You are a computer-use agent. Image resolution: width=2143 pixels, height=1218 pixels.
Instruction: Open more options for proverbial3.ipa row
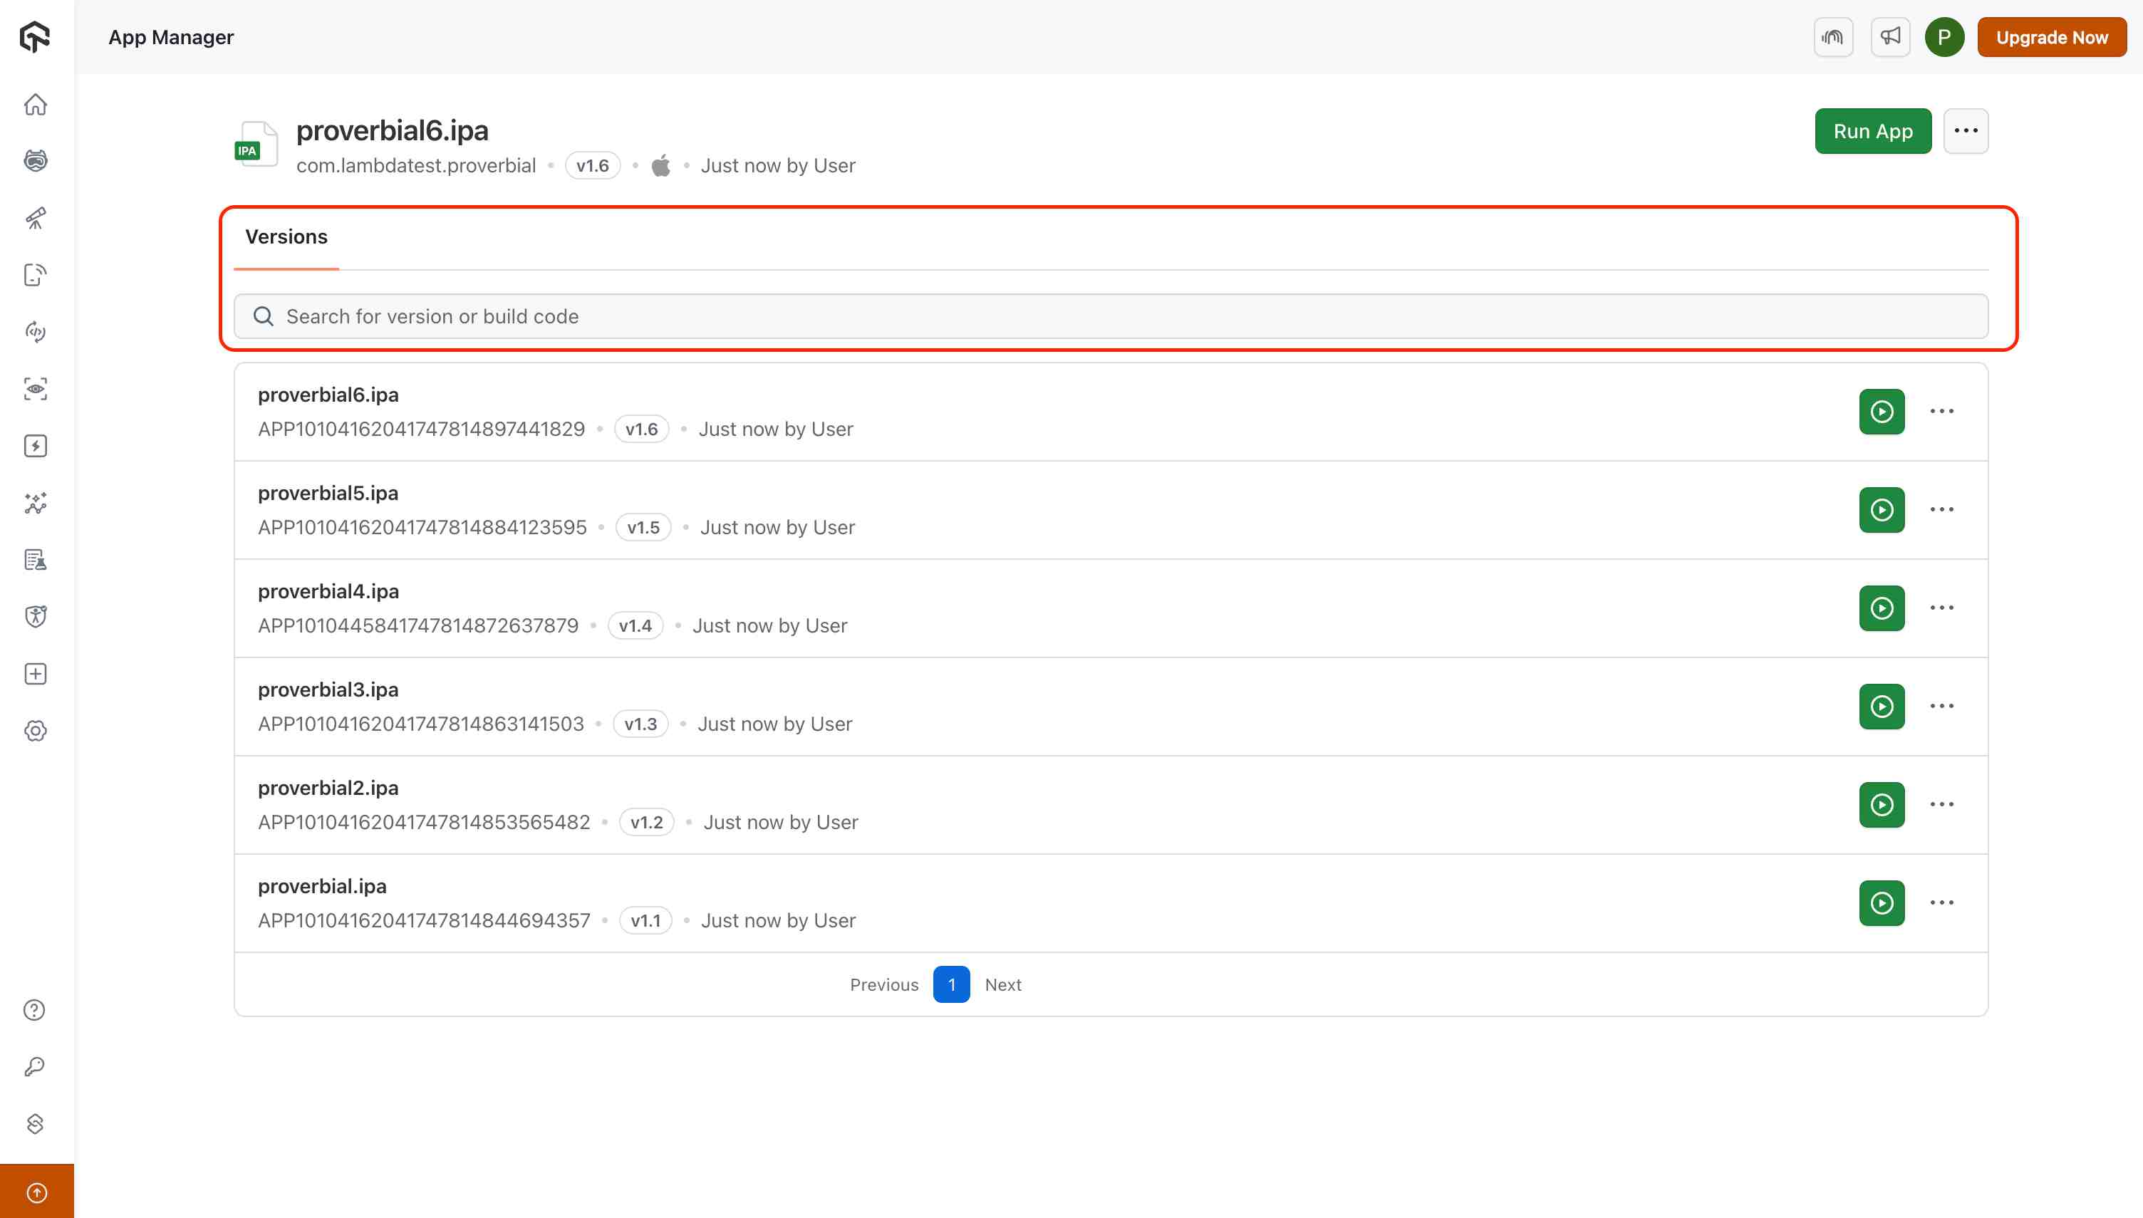(1941, 706)
